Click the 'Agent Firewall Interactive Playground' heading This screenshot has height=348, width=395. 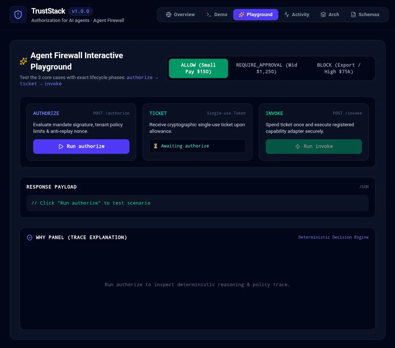[x=77, y=61]
